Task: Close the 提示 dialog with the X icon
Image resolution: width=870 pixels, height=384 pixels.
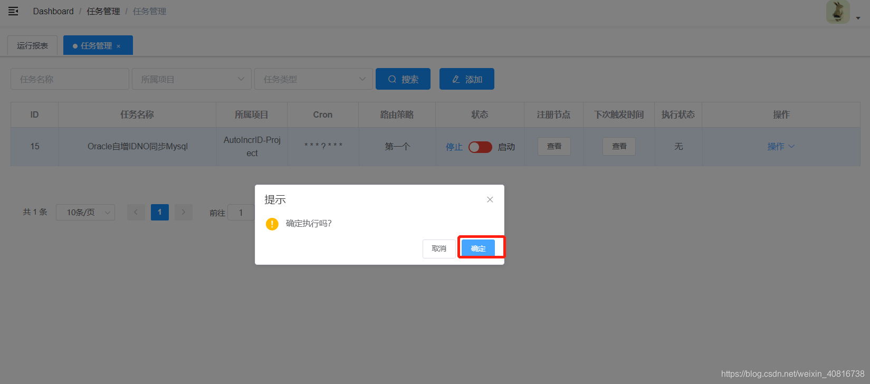Action: pos(490,199)
